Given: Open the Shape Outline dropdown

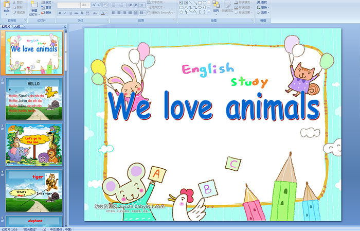Looking at the screenshot, I should [x=243, y=7].
